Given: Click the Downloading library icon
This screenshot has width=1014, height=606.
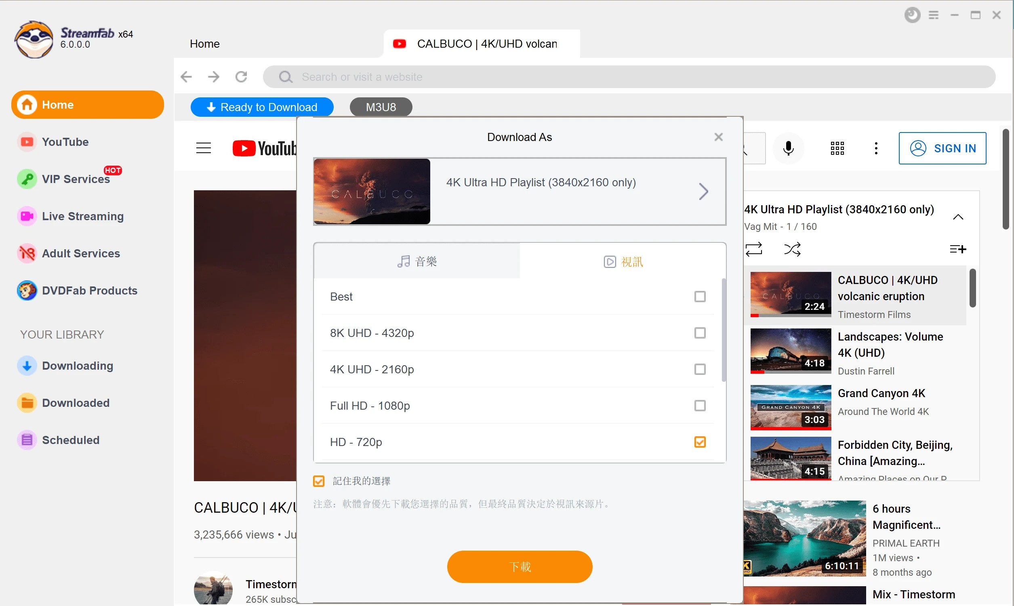Looking at the screenshot, I should [x=26, y=365].
